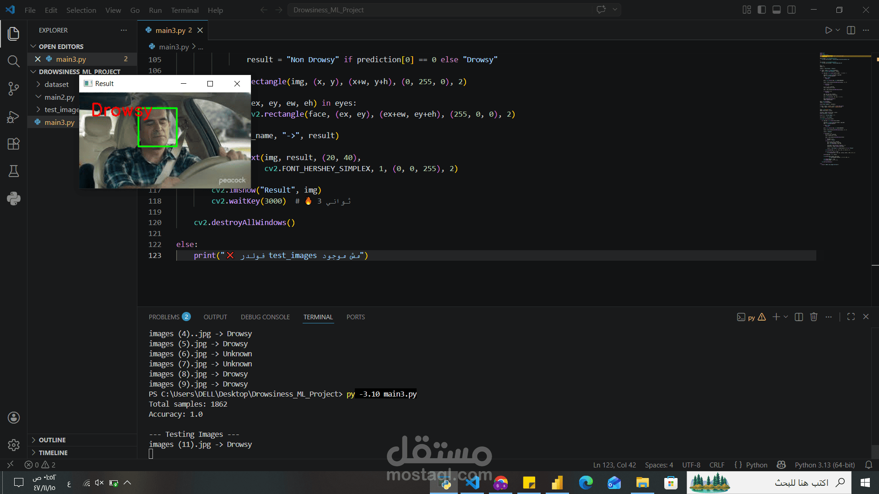Switch to the OUTPUT tab
Image resolution: width=879 pixels, height=494 pixels.
pos(215,317)
